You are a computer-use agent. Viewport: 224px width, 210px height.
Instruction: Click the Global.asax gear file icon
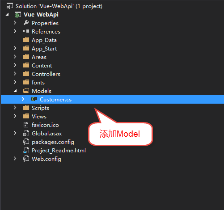coord(26,133)
